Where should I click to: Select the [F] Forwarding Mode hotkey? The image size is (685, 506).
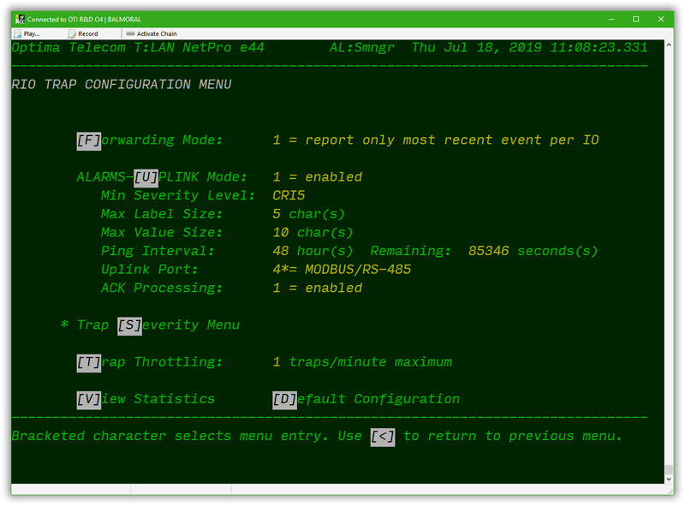(x=89, y=140)
